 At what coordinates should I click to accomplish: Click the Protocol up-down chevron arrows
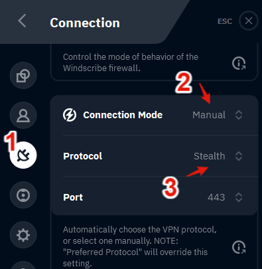(239, 156)
